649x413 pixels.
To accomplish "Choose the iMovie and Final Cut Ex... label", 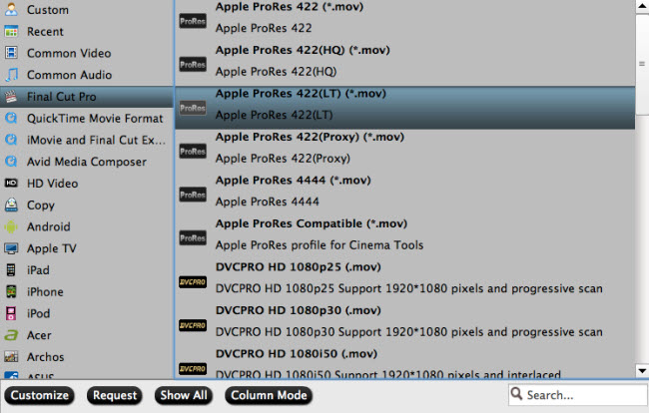I will [x=96, y=140].
